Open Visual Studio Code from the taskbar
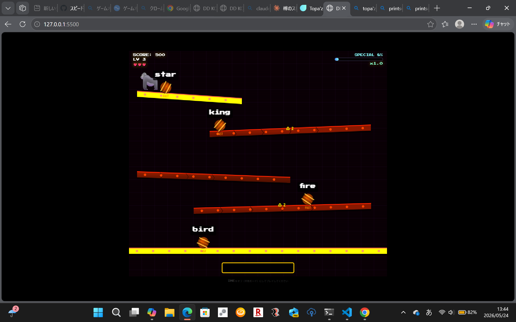Image resolution: width=516 pixels, height=322 pixels. pos(347,312)
